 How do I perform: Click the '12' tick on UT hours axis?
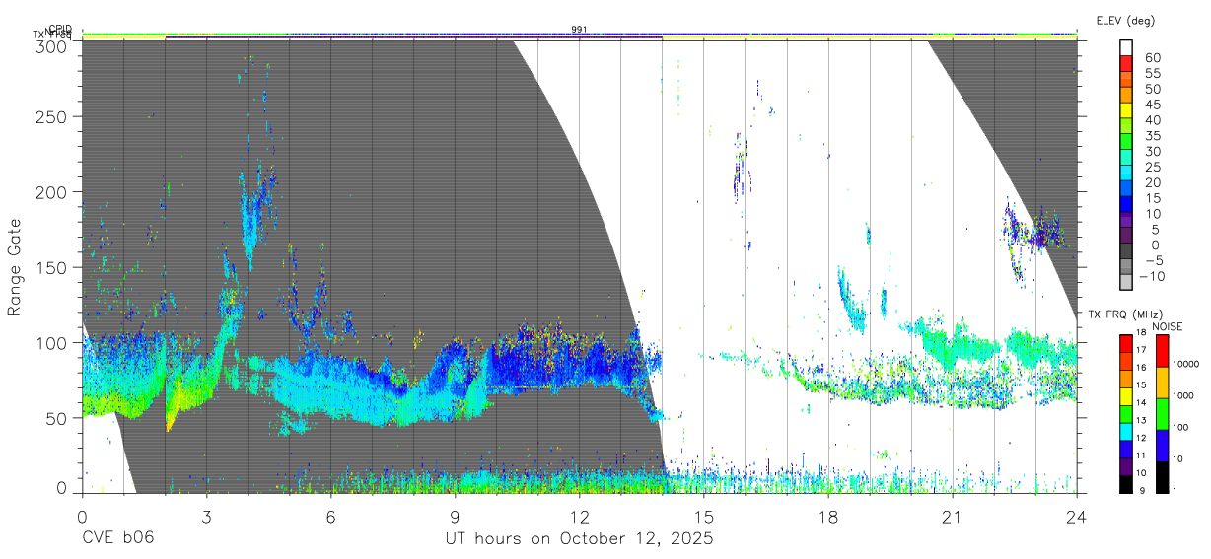click(579, 517)
